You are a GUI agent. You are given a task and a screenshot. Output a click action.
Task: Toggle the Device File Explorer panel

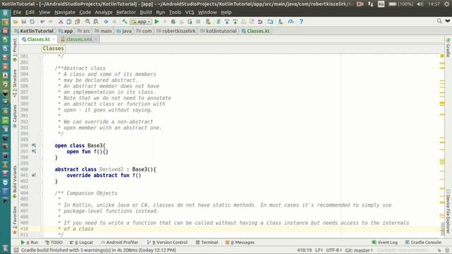(x=448, y=211)
